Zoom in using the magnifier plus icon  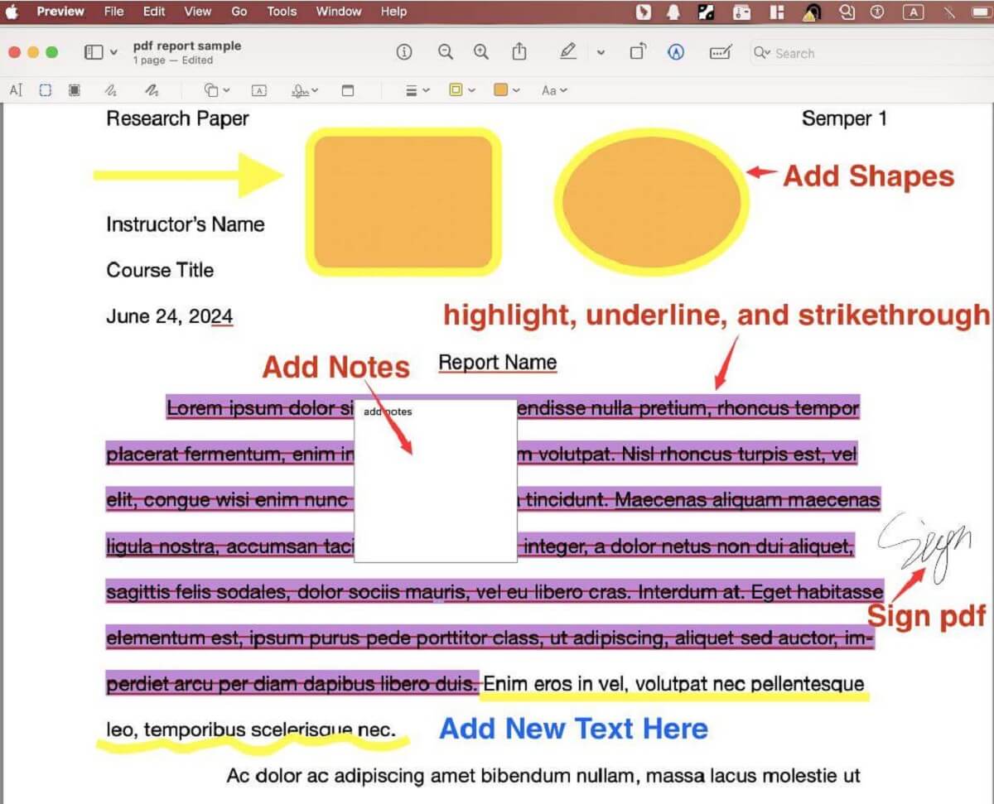480,52
